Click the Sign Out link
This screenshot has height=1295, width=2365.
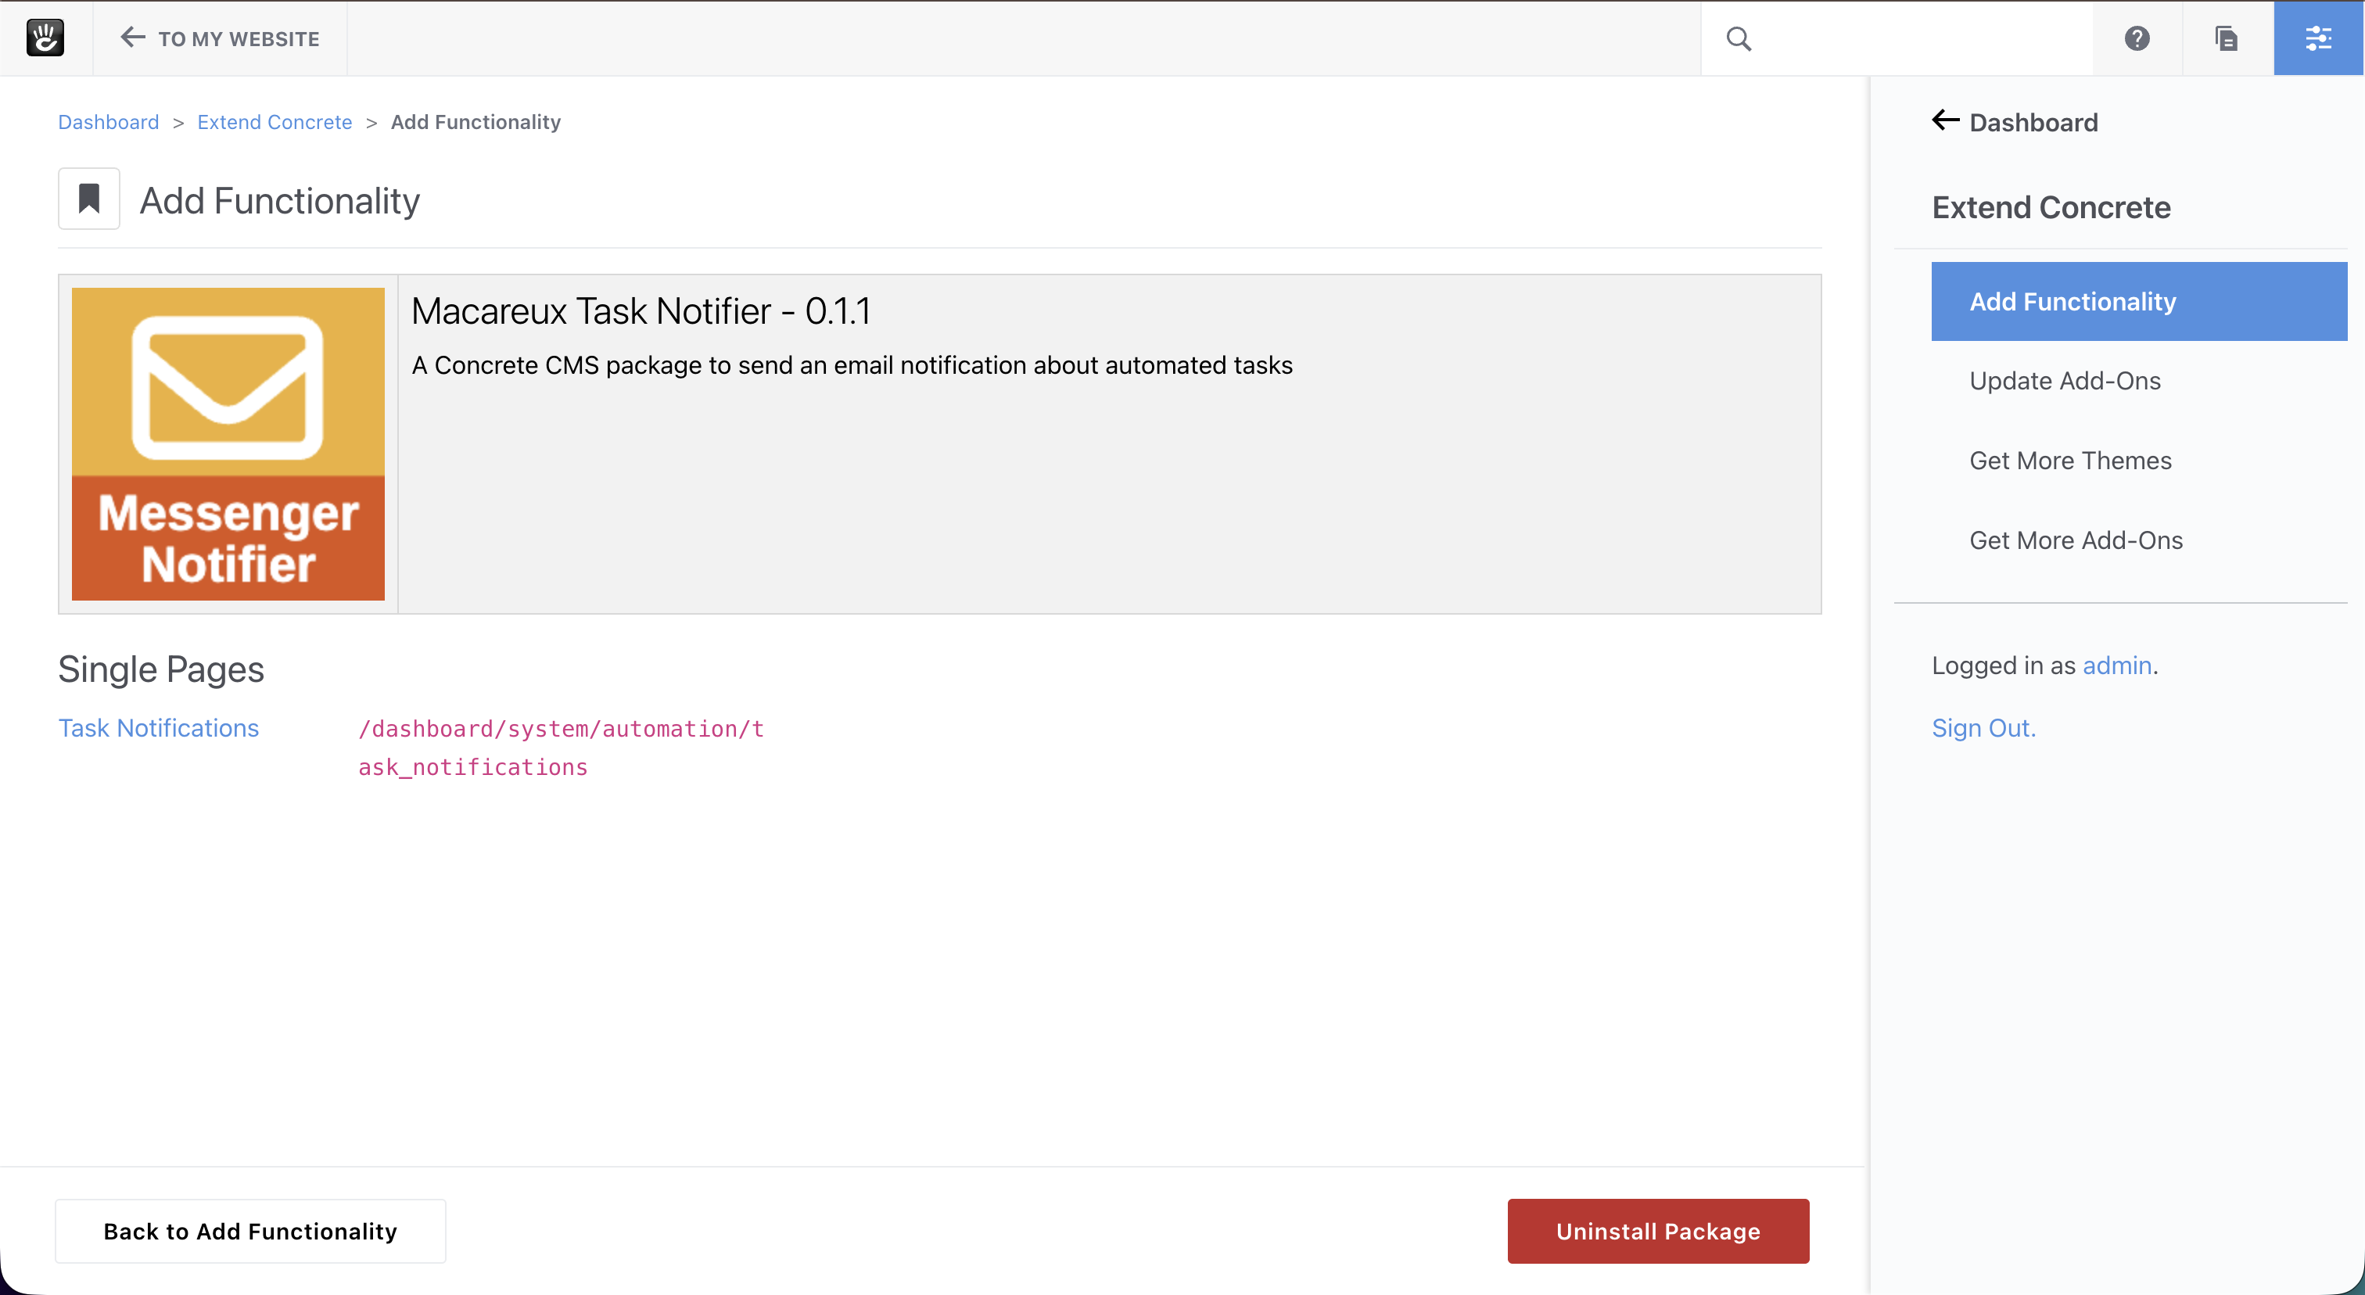[x=1983, y=728]
